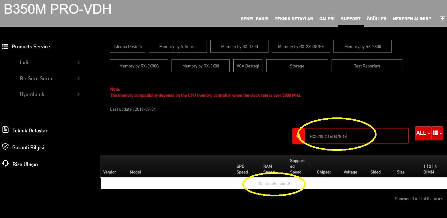447x218 pixels.
Task: Open the GENEL BAKIŞ tab
Action: tap(254, 19)
